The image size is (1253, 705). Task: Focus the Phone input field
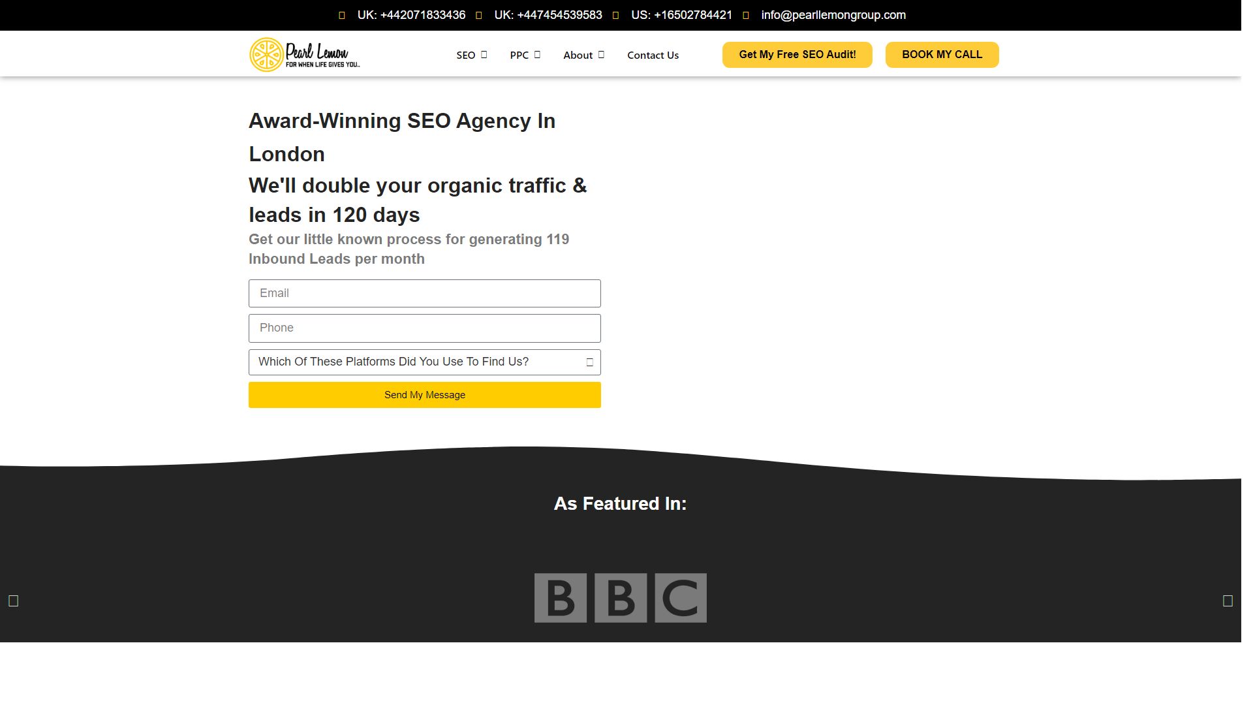pos(424,328)
